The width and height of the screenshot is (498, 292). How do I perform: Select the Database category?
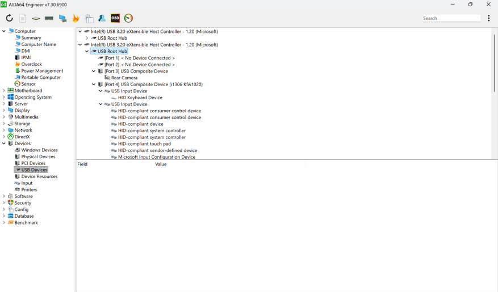24,216
